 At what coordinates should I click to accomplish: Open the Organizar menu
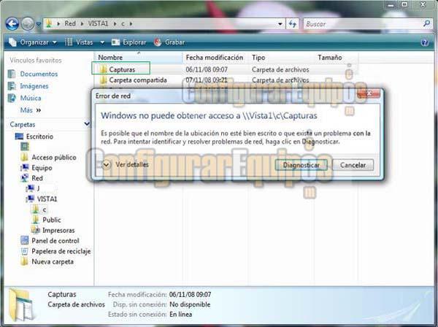[x=33, y=42]
